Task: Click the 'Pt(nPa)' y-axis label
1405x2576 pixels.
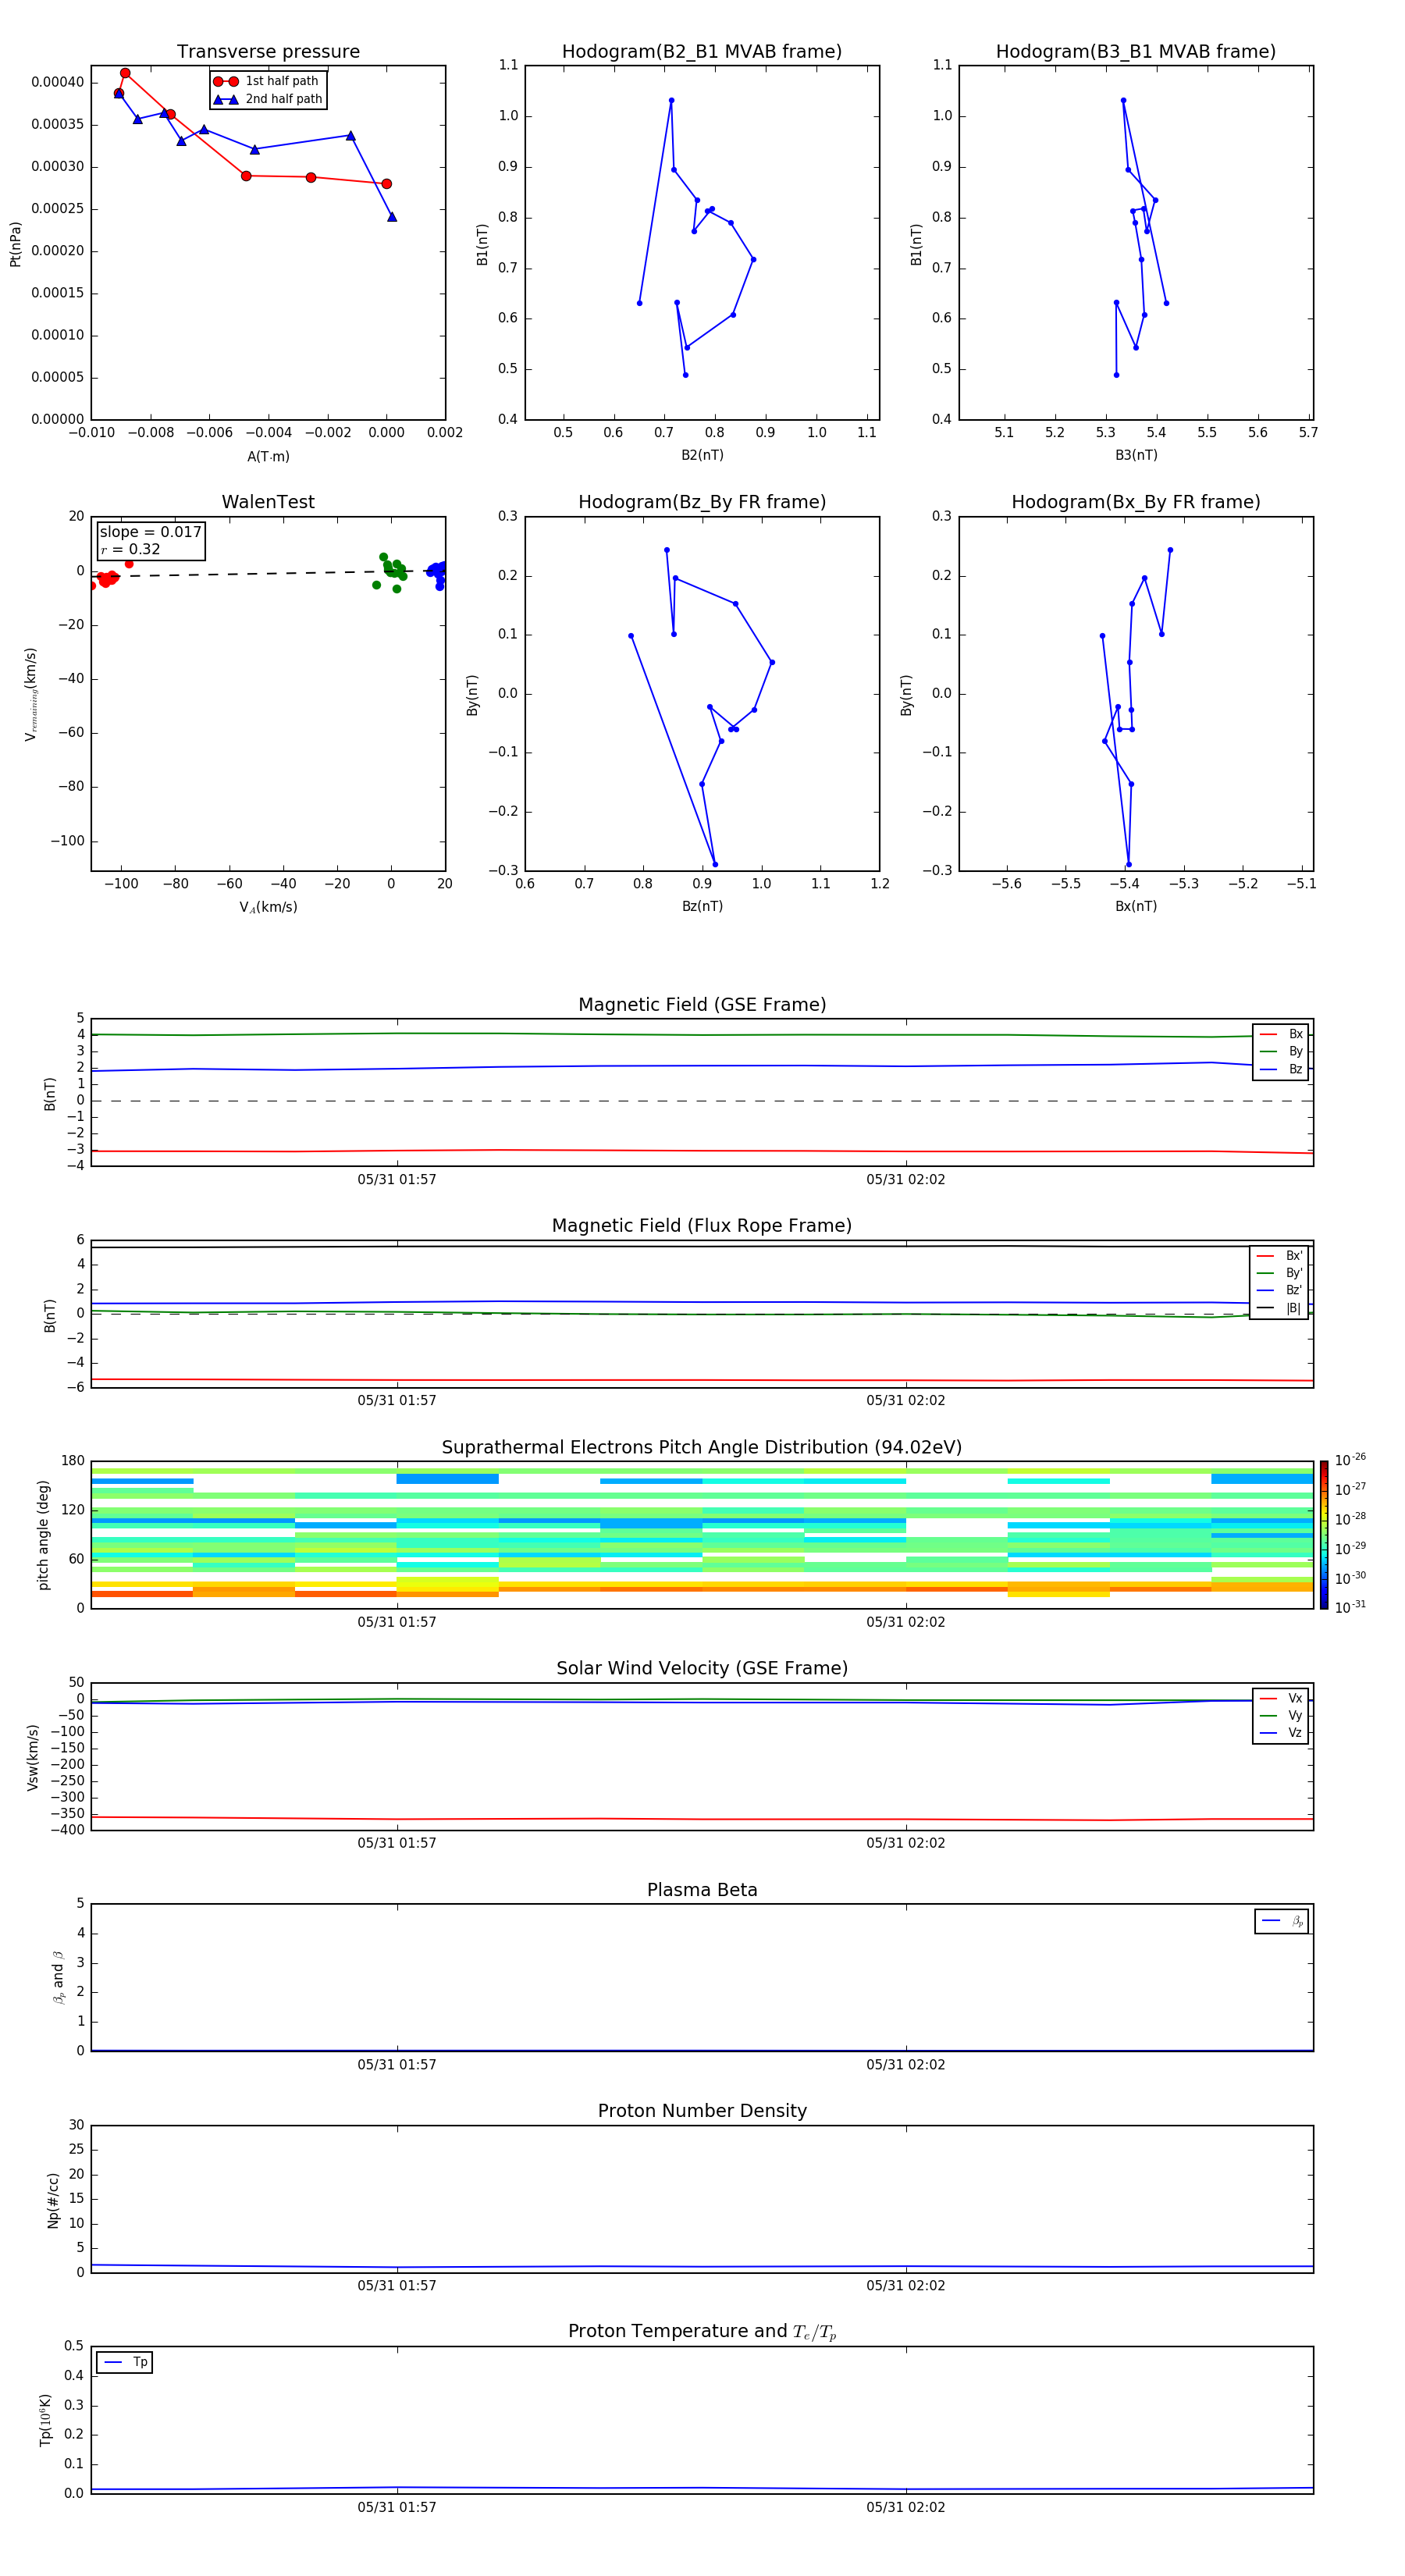Action: (x=15, y=243)
